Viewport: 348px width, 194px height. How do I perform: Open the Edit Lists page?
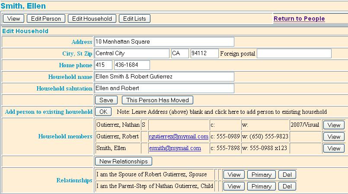click(x=135, y=19)
